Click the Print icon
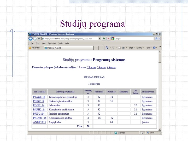Image resolution: width=188 pixels, height=141 pixels. 123,48
